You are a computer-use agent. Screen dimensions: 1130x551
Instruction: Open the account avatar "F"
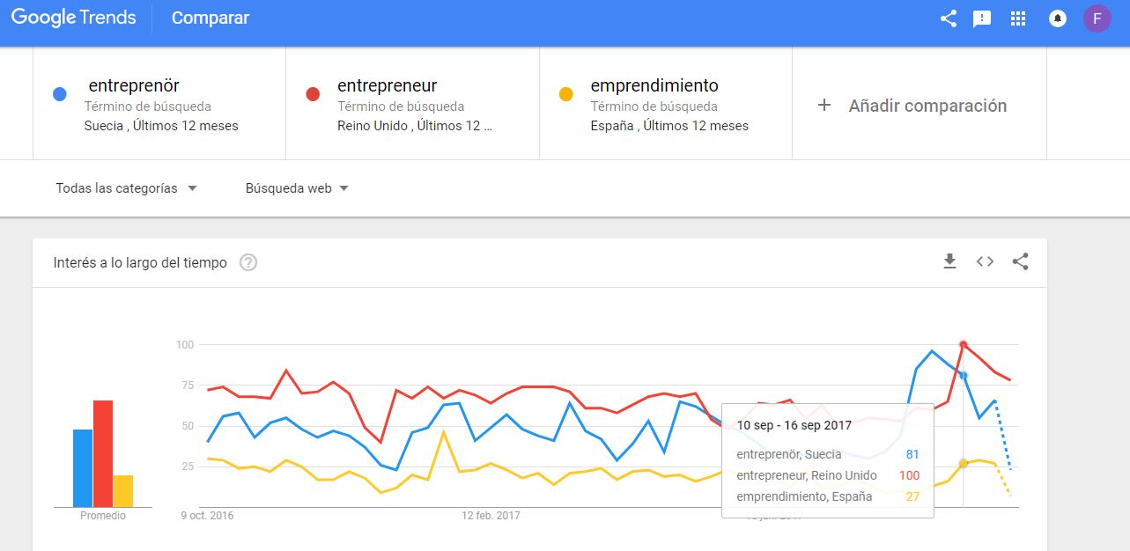[x=1097, y=18]
